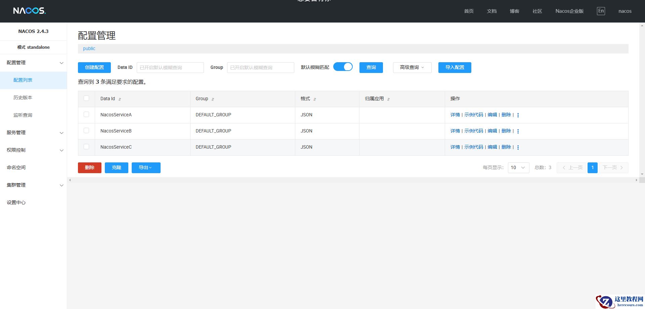Sort table by Data Id column
645x309 pixels.
tap(120, 99)
